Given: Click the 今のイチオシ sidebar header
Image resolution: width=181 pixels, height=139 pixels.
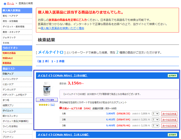Looking at the screenshot, I should pyautogui.click(x=17, y=48).
